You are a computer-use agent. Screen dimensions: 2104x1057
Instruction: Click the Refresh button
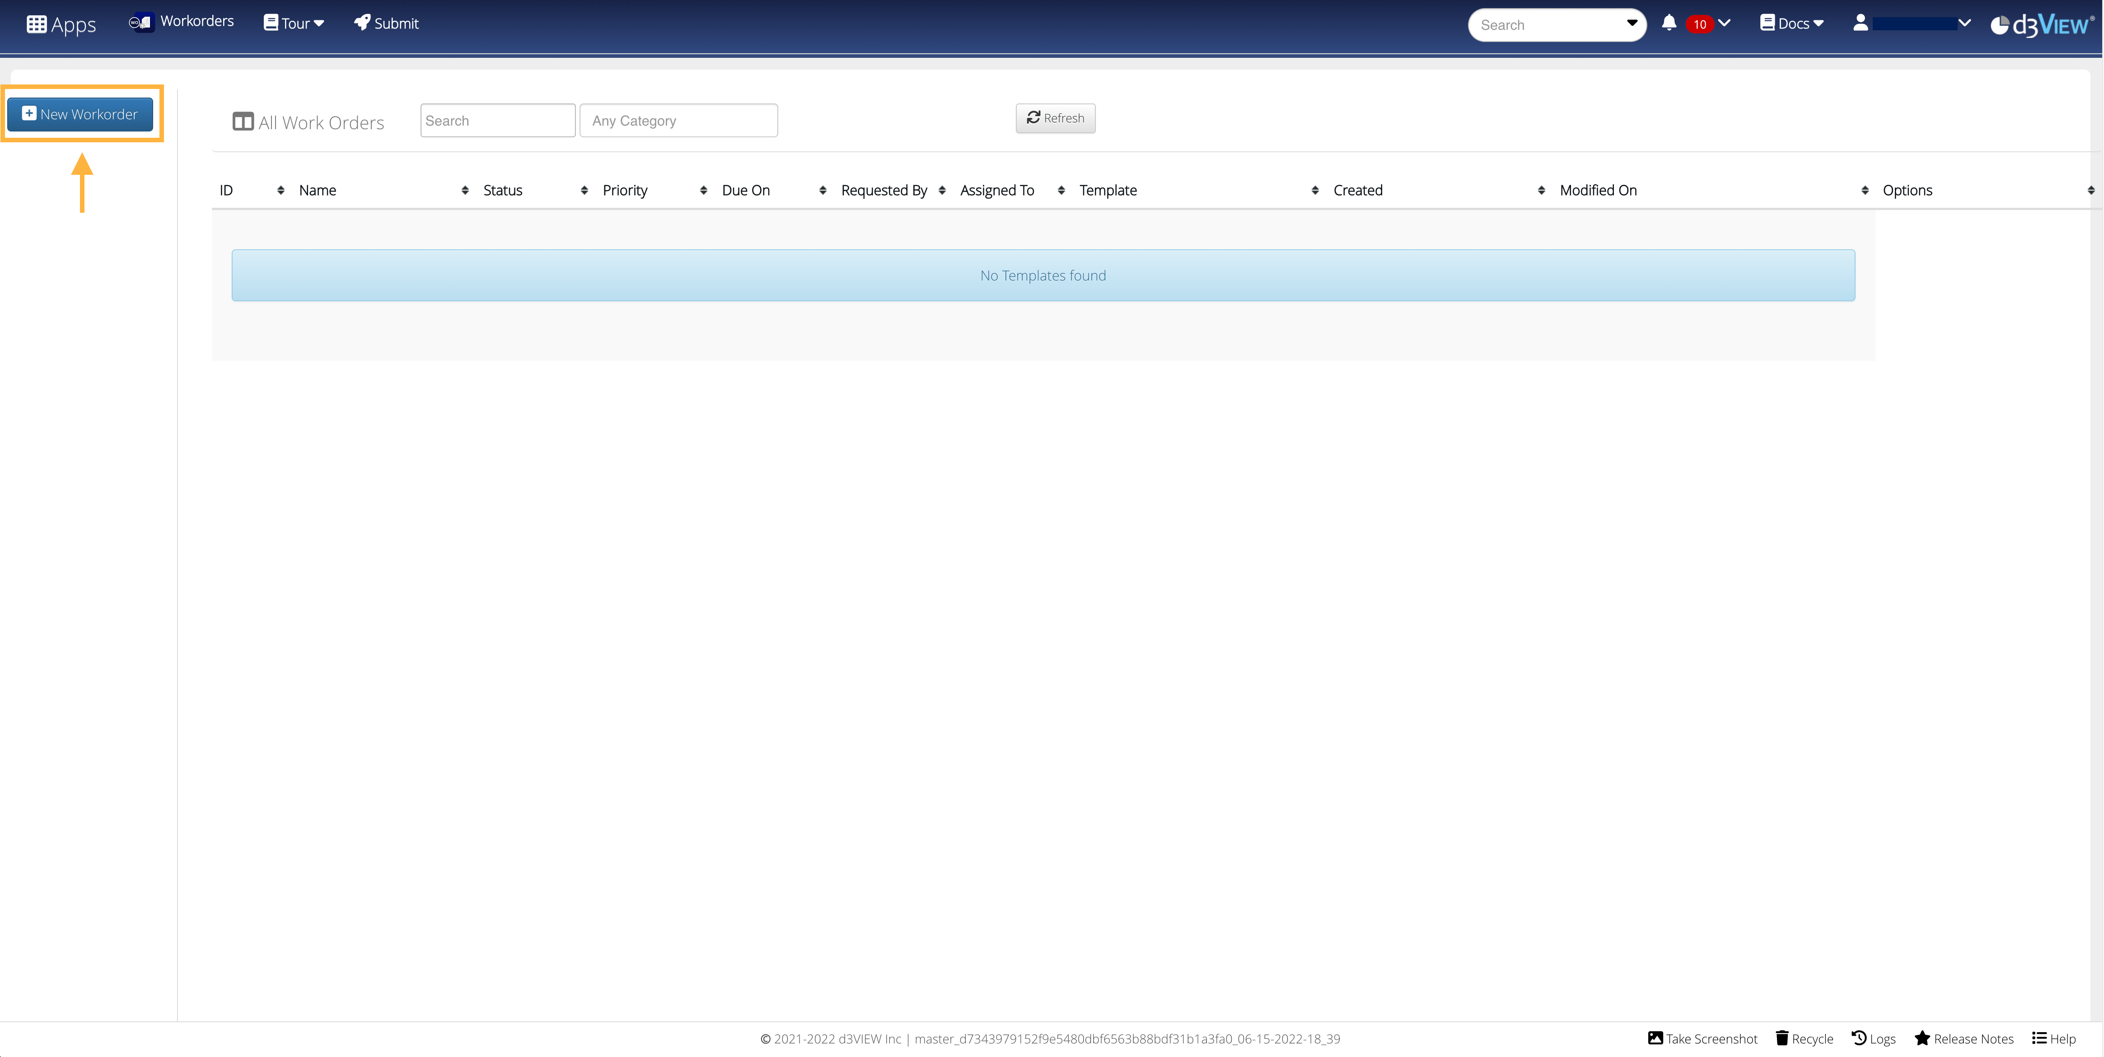(x=1054, y=118)
